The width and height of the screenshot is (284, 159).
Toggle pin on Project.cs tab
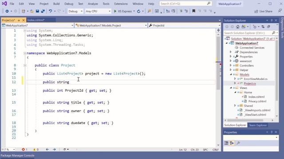pyautogui.click(x=19, y=20)
